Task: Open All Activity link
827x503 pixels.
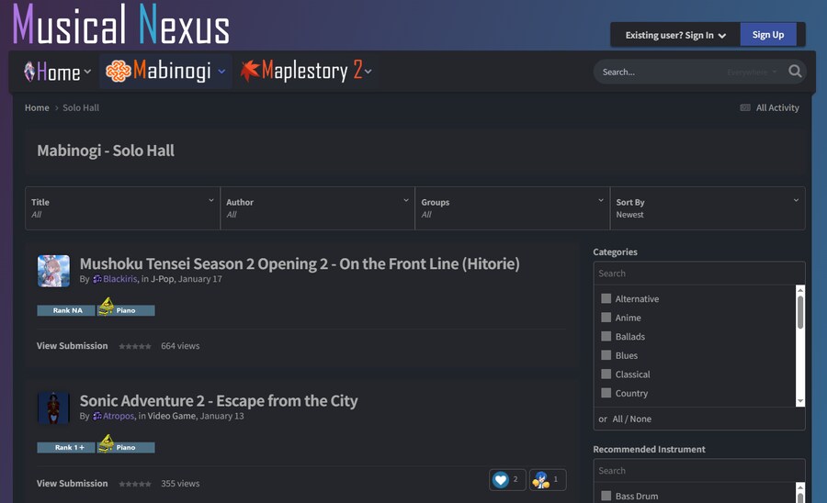Action: pos(777,107)
